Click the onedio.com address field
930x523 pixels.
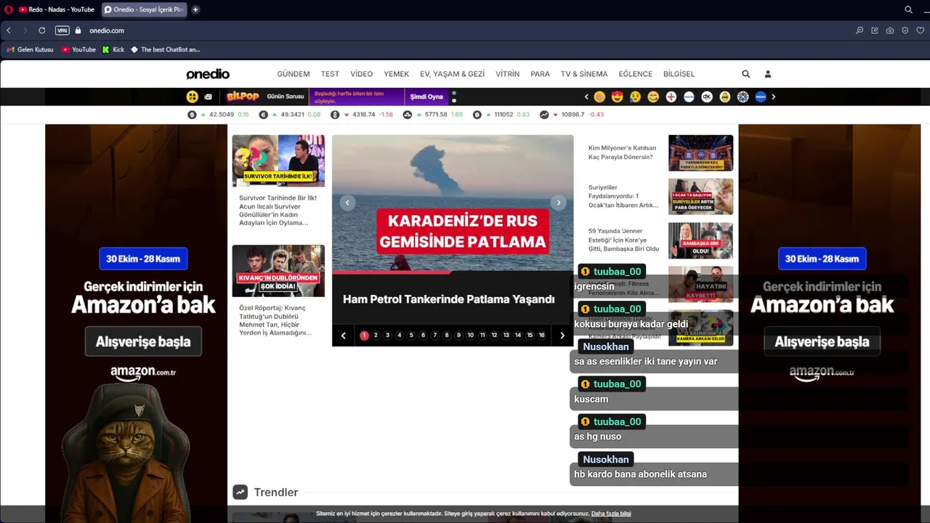click(107, 31)
